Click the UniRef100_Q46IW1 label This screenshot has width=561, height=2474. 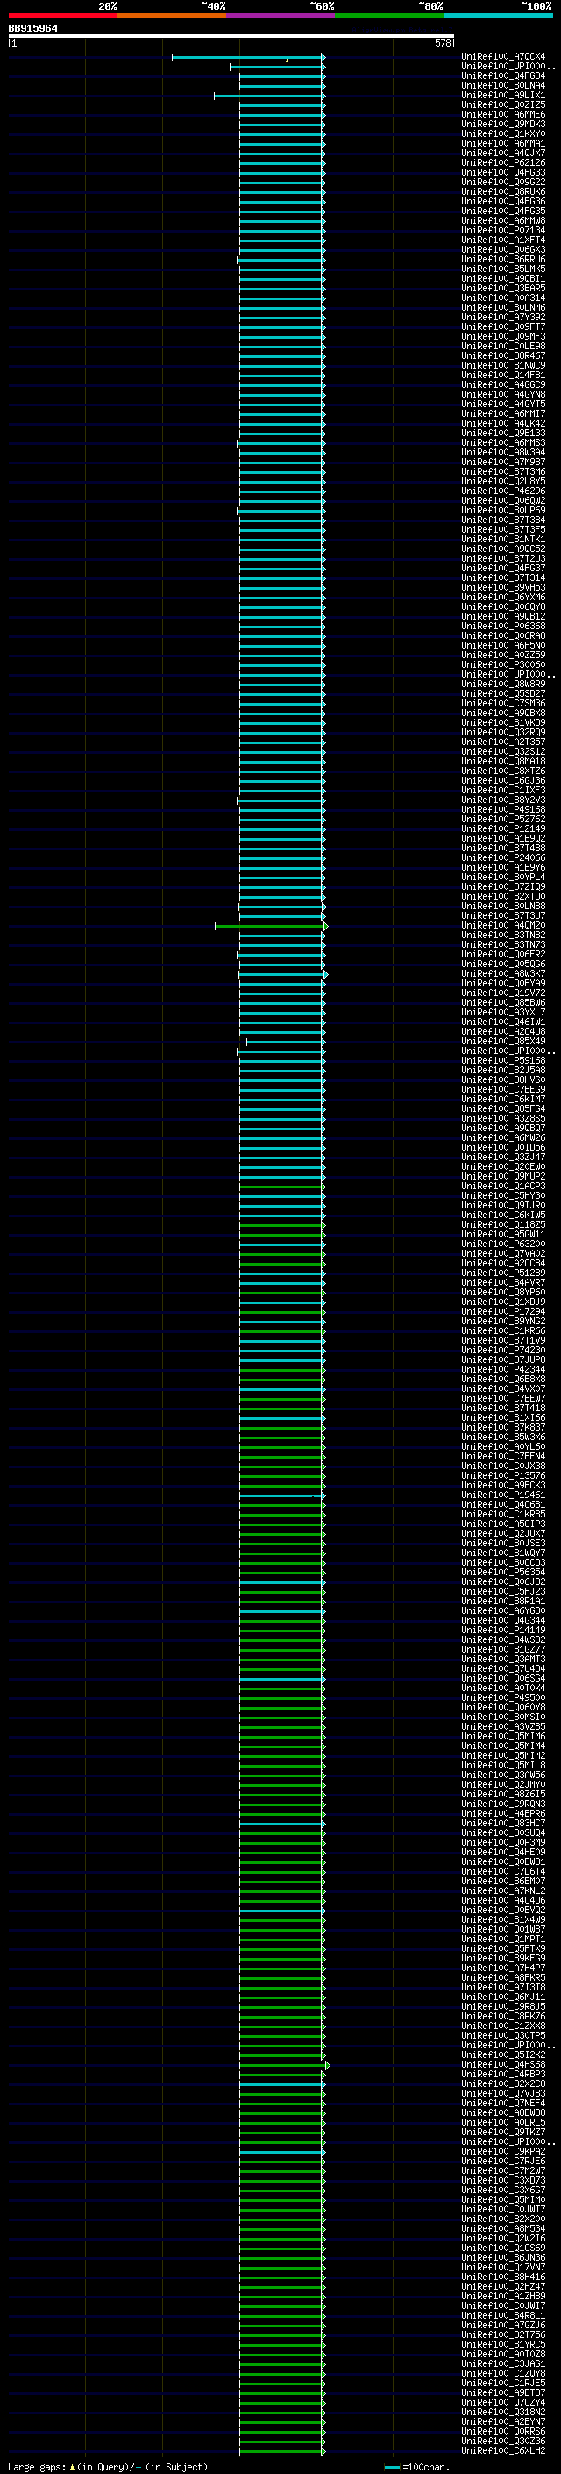(x=503, y=1022)
